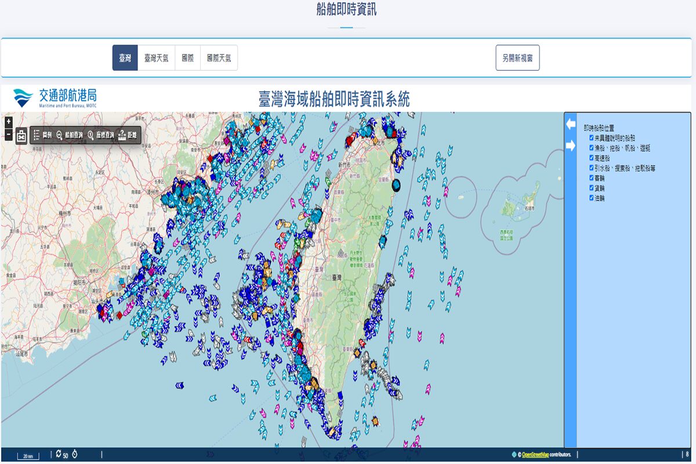Toggle the 客輪 passenger ship checkbox

pyautogui.click(x=592, y=178)
